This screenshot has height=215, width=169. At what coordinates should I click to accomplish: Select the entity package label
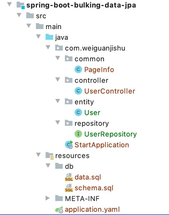click(84, 102)
